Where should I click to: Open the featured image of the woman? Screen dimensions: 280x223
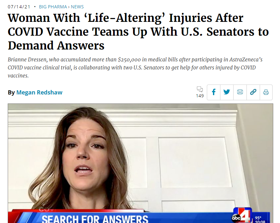pos(140,163)
